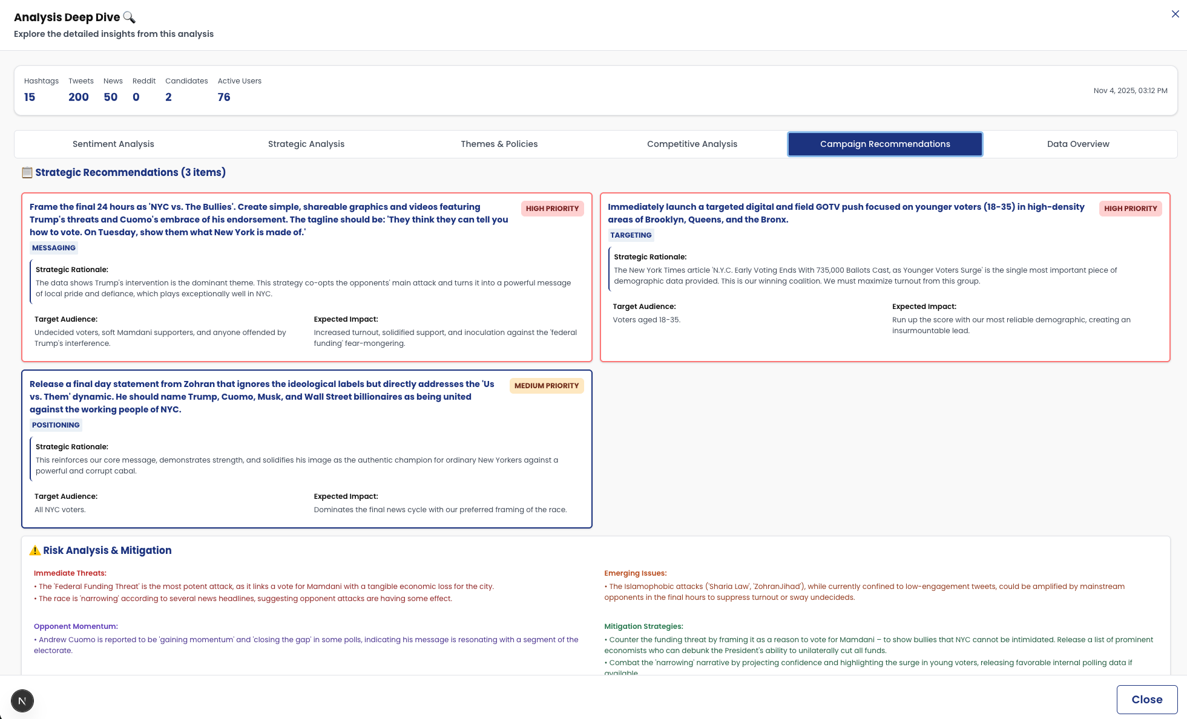Click the TARGETING badge on the GOTV card
Viewport: 1187px width, 719px height.
[x=631, y=235]
